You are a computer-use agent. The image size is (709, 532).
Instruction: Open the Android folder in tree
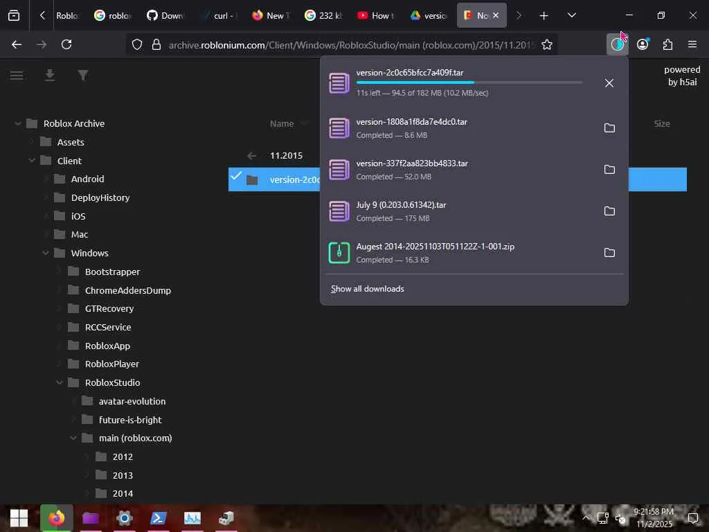pos(79,179)
